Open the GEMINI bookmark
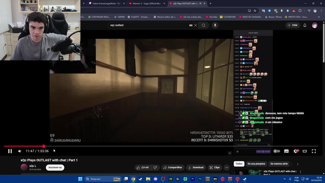The width and height of the screenshot is (325, 183). [119, 17]
